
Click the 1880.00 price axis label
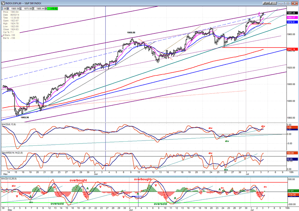(291, 101)
